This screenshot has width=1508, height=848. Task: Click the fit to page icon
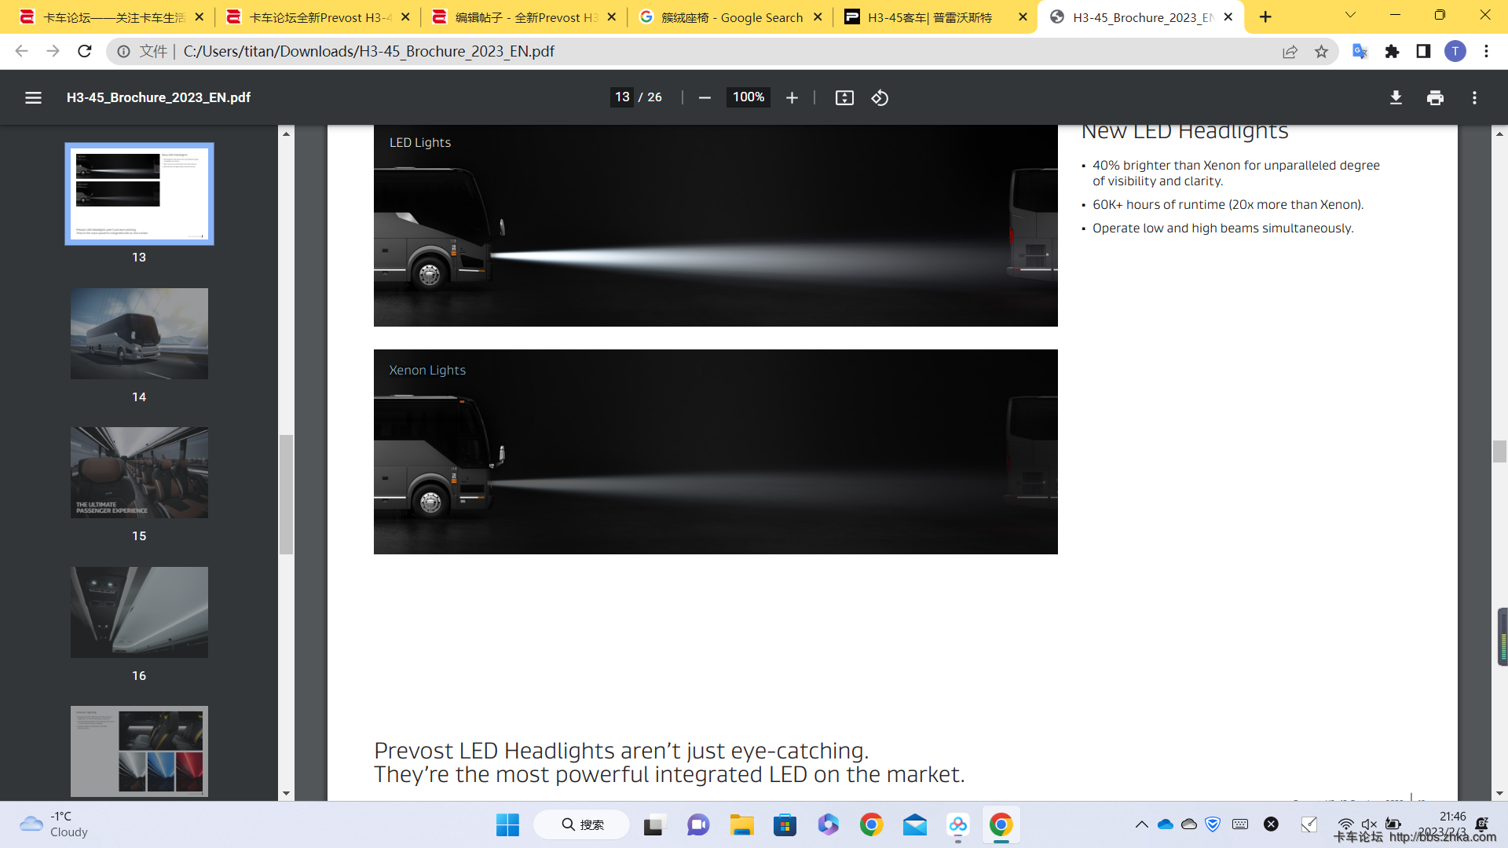(844, 97)
